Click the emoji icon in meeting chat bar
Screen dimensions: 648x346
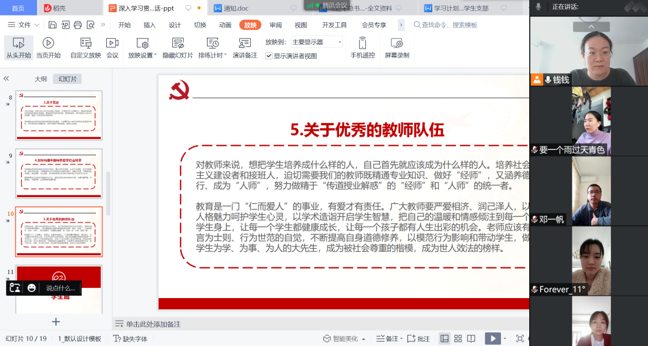pyautogui.click(x=32, y=288)
